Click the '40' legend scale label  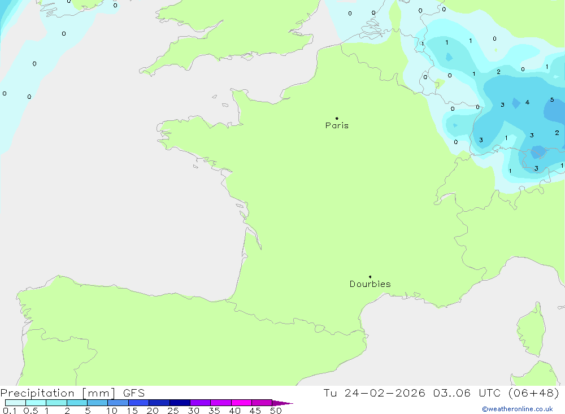(235, 411)
